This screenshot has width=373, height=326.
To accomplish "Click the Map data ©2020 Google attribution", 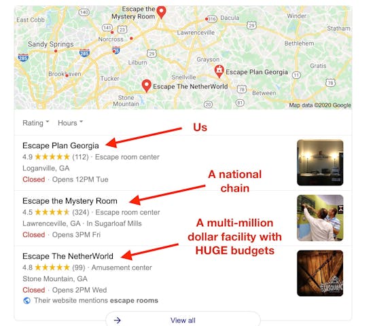I will point(320,105).
